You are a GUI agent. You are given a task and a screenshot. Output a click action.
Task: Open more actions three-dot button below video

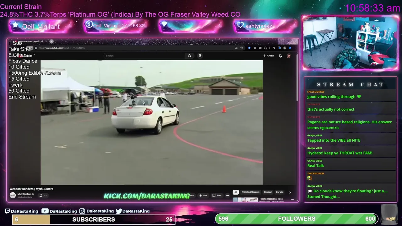(228, 195)
